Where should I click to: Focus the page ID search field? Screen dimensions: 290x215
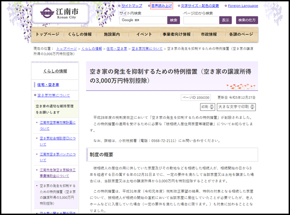201,20
